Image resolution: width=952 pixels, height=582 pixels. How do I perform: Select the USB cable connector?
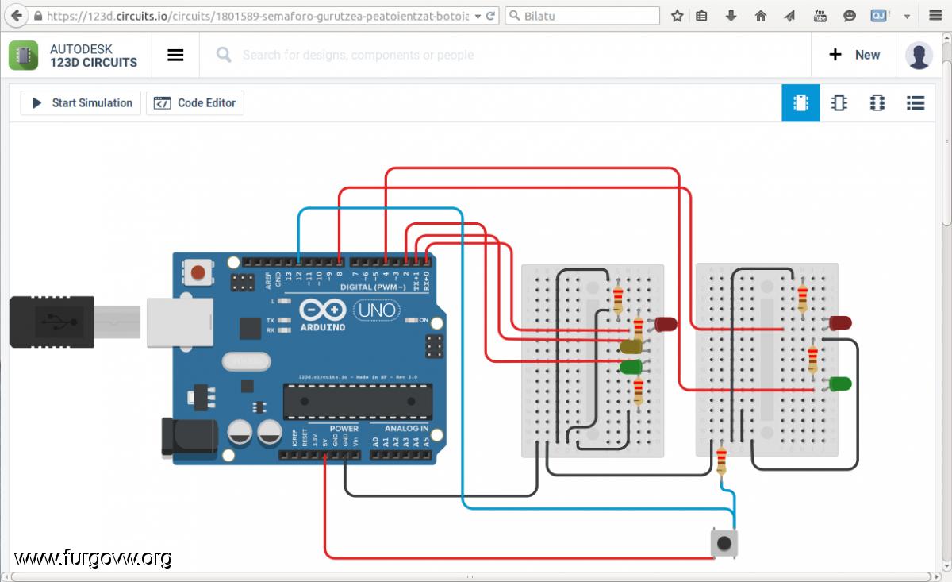point(52,322)
